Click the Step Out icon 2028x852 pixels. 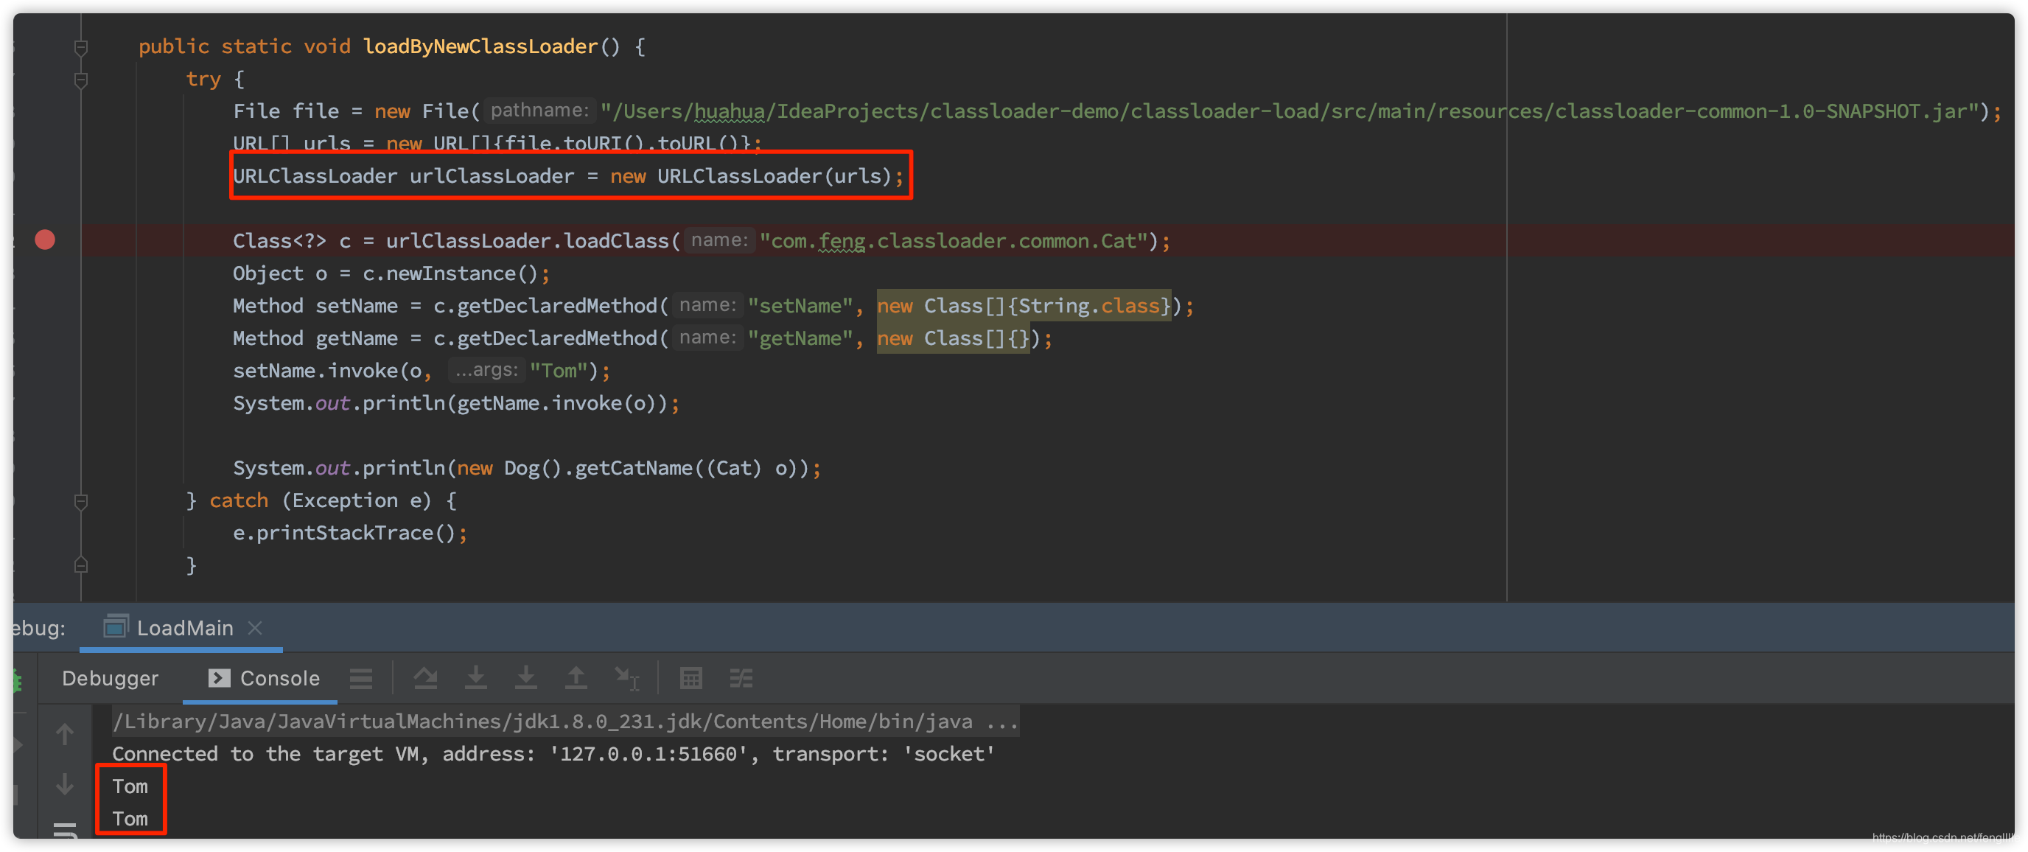[x=576, y=678]
